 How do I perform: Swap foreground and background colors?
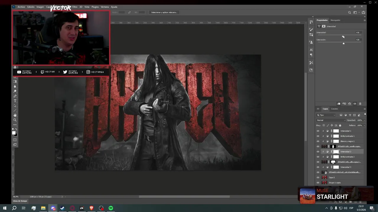pyautogui.click(x=17, y=129)
